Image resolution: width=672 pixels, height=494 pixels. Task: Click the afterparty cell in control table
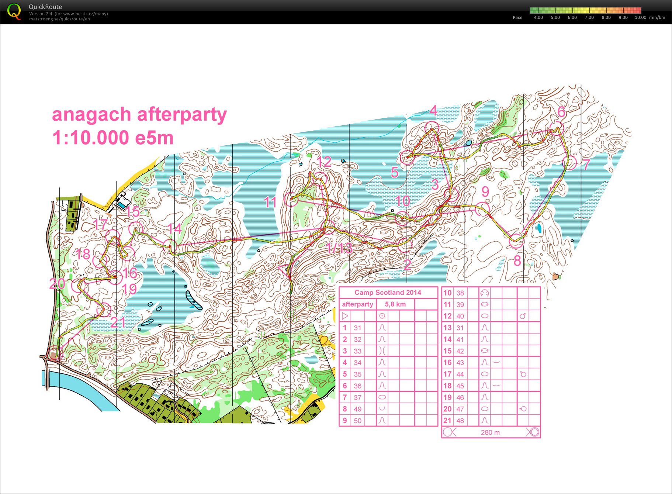point(357,304)
